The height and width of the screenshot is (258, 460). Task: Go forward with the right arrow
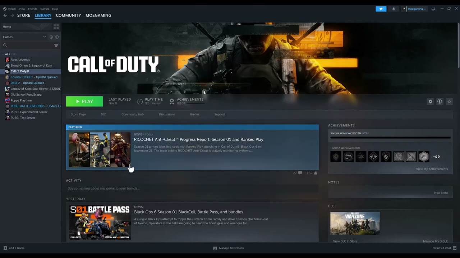click(12, 15)
